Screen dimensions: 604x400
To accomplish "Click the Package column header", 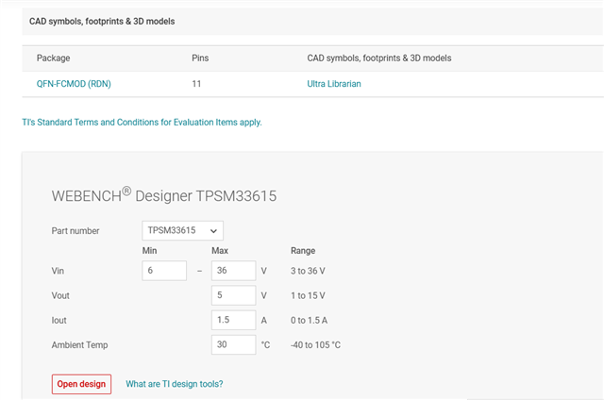I will click(53, 58).
